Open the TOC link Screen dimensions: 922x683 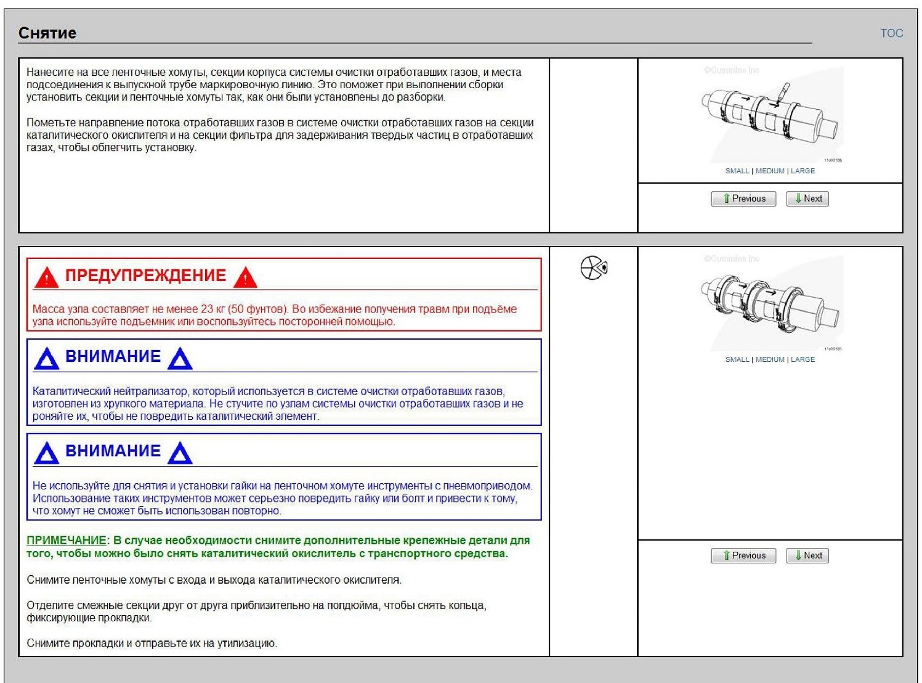(891, 33)
